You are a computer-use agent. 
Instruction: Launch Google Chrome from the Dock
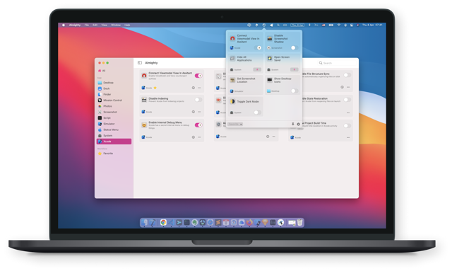click(163, 222)
